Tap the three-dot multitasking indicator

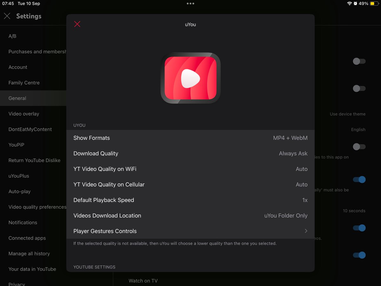190,3
